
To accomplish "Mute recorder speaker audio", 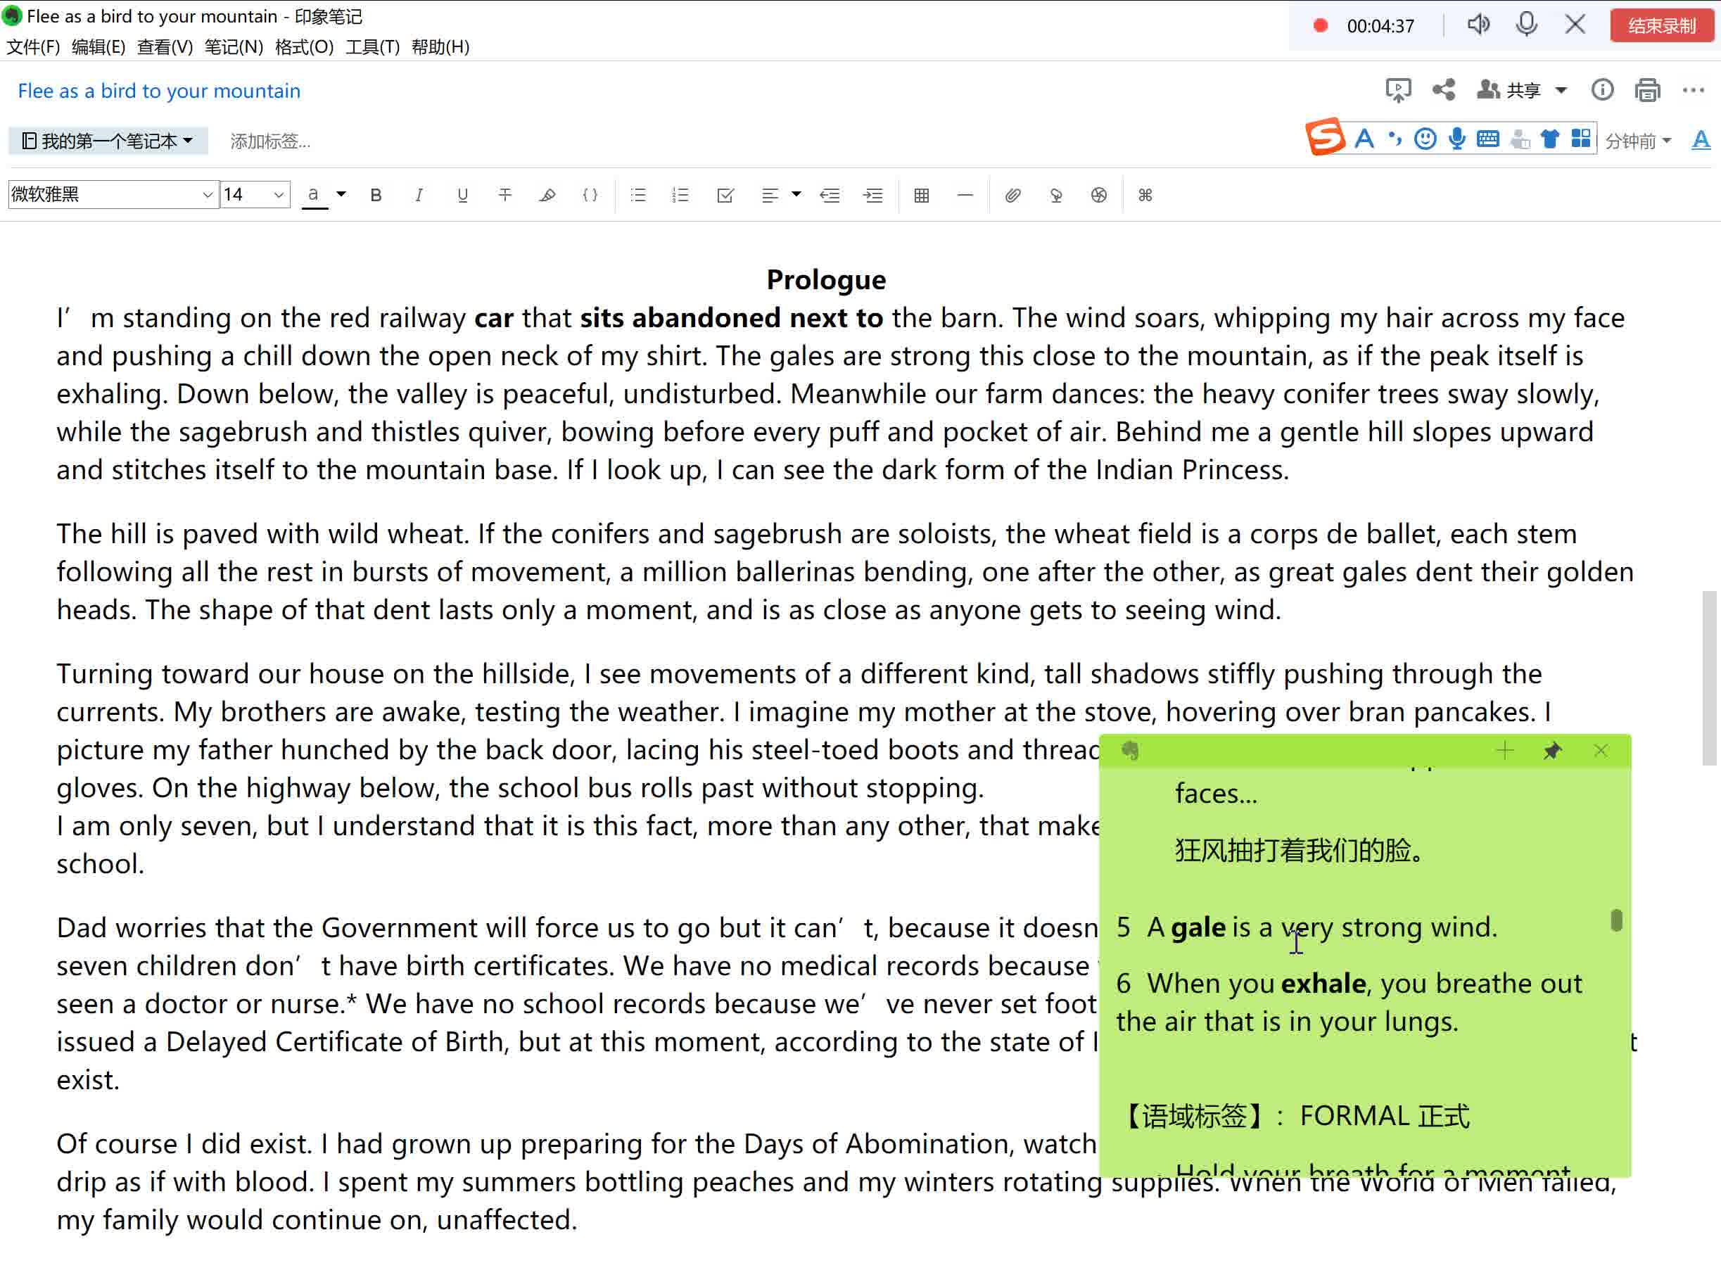I will [1479, 25].
